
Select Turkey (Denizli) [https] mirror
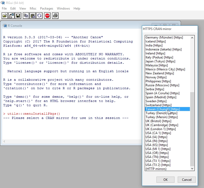click(x=167, y=113)
